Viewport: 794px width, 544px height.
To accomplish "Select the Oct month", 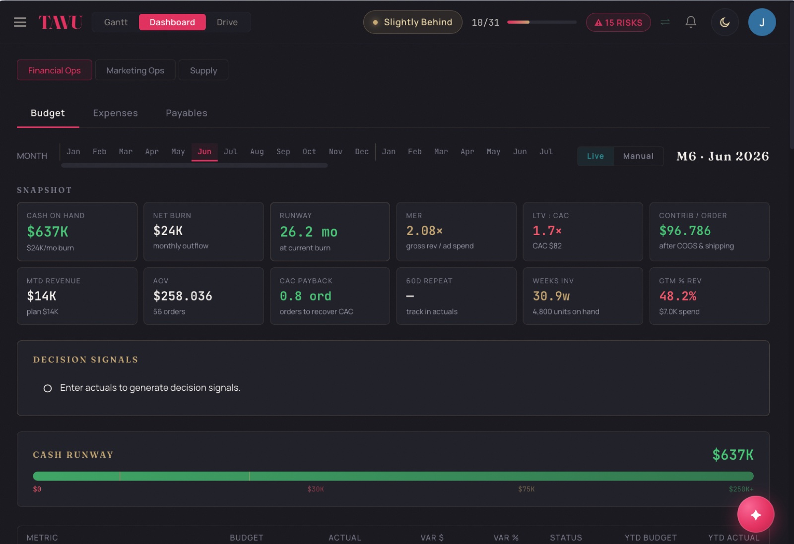I will [x=310, y=152].
